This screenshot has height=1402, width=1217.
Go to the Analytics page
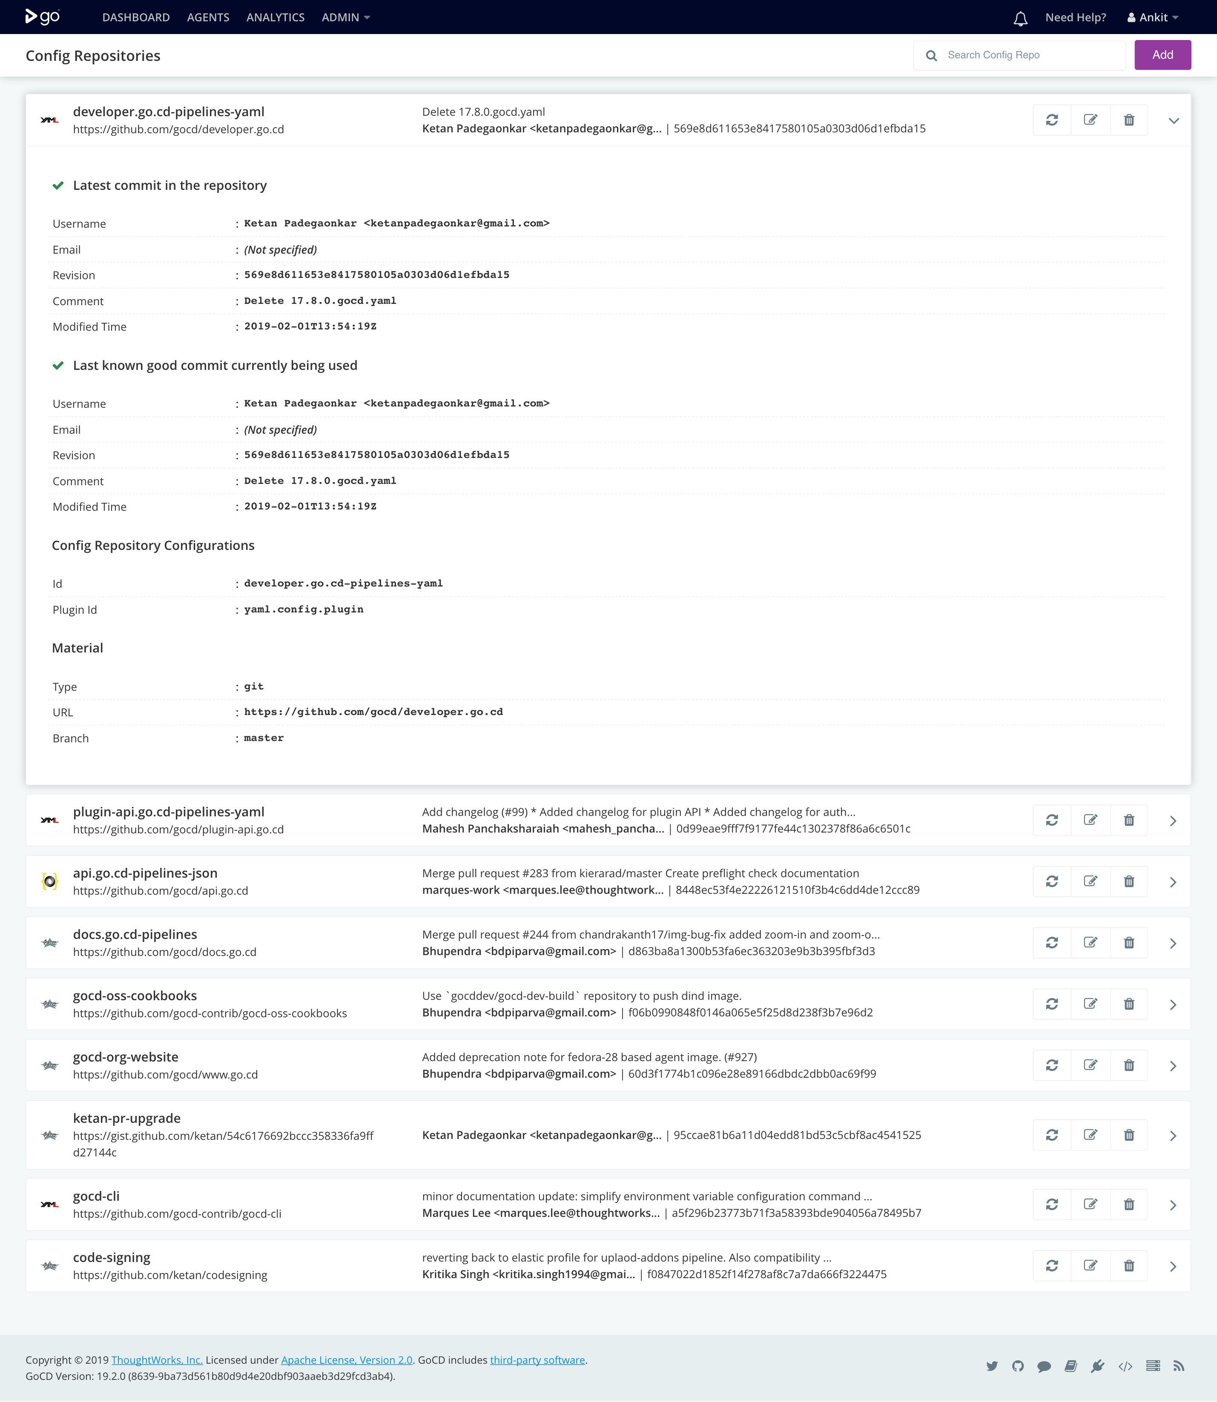point(275,17)
